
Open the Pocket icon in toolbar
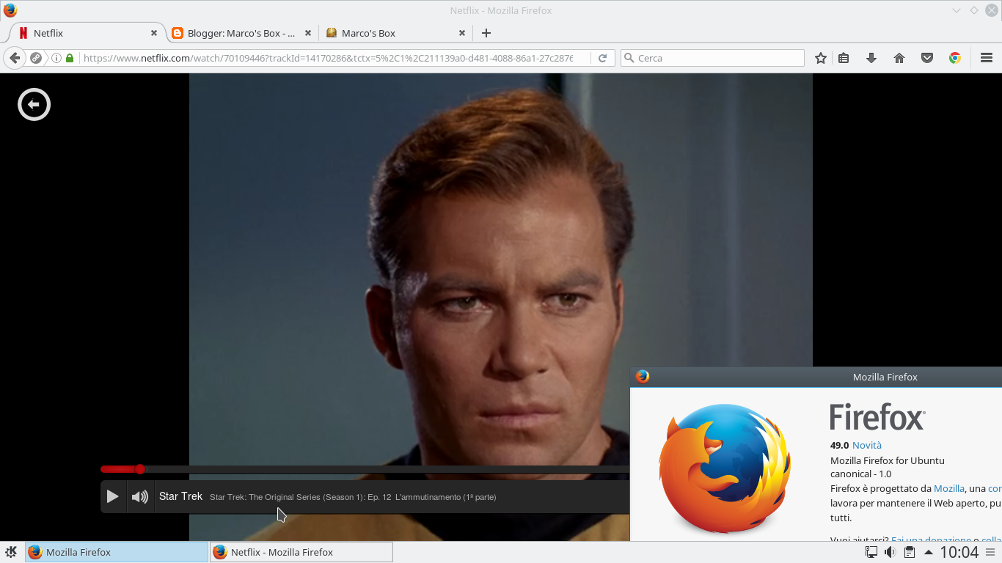(927, 58)
